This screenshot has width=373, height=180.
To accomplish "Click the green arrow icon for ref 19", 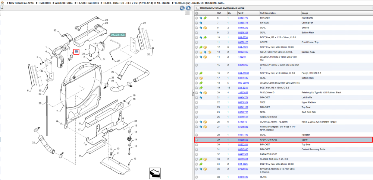I will pyautogui.click(x=201, y=88).
